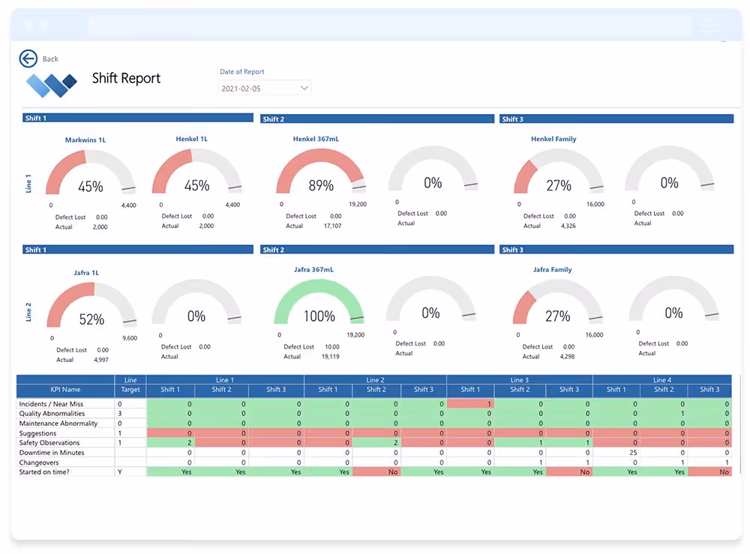750x554 pixels.
Task: Click the Back text label
Action: point(50,58)
